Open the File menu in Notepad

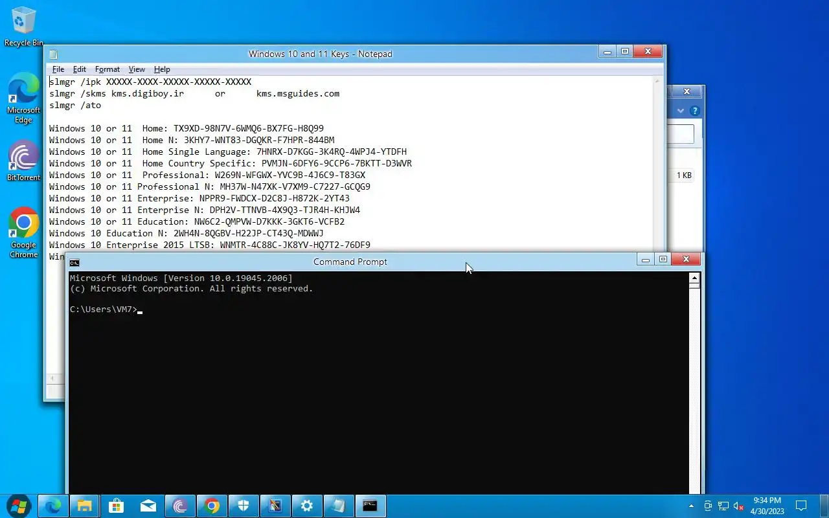click(x=58, y=69)
